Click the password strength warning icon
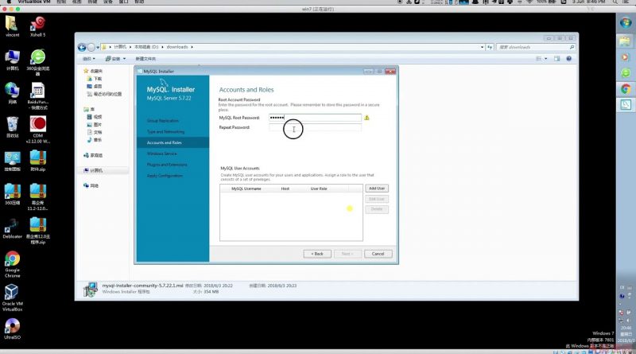Viewport: 636px width, 354px height. coord(366,118)
